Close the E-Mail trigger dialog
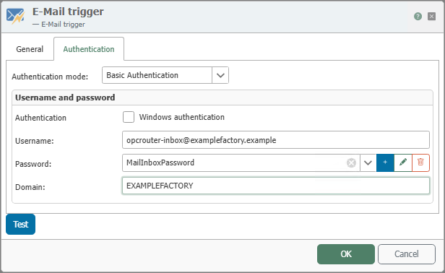 coord(432,17)
